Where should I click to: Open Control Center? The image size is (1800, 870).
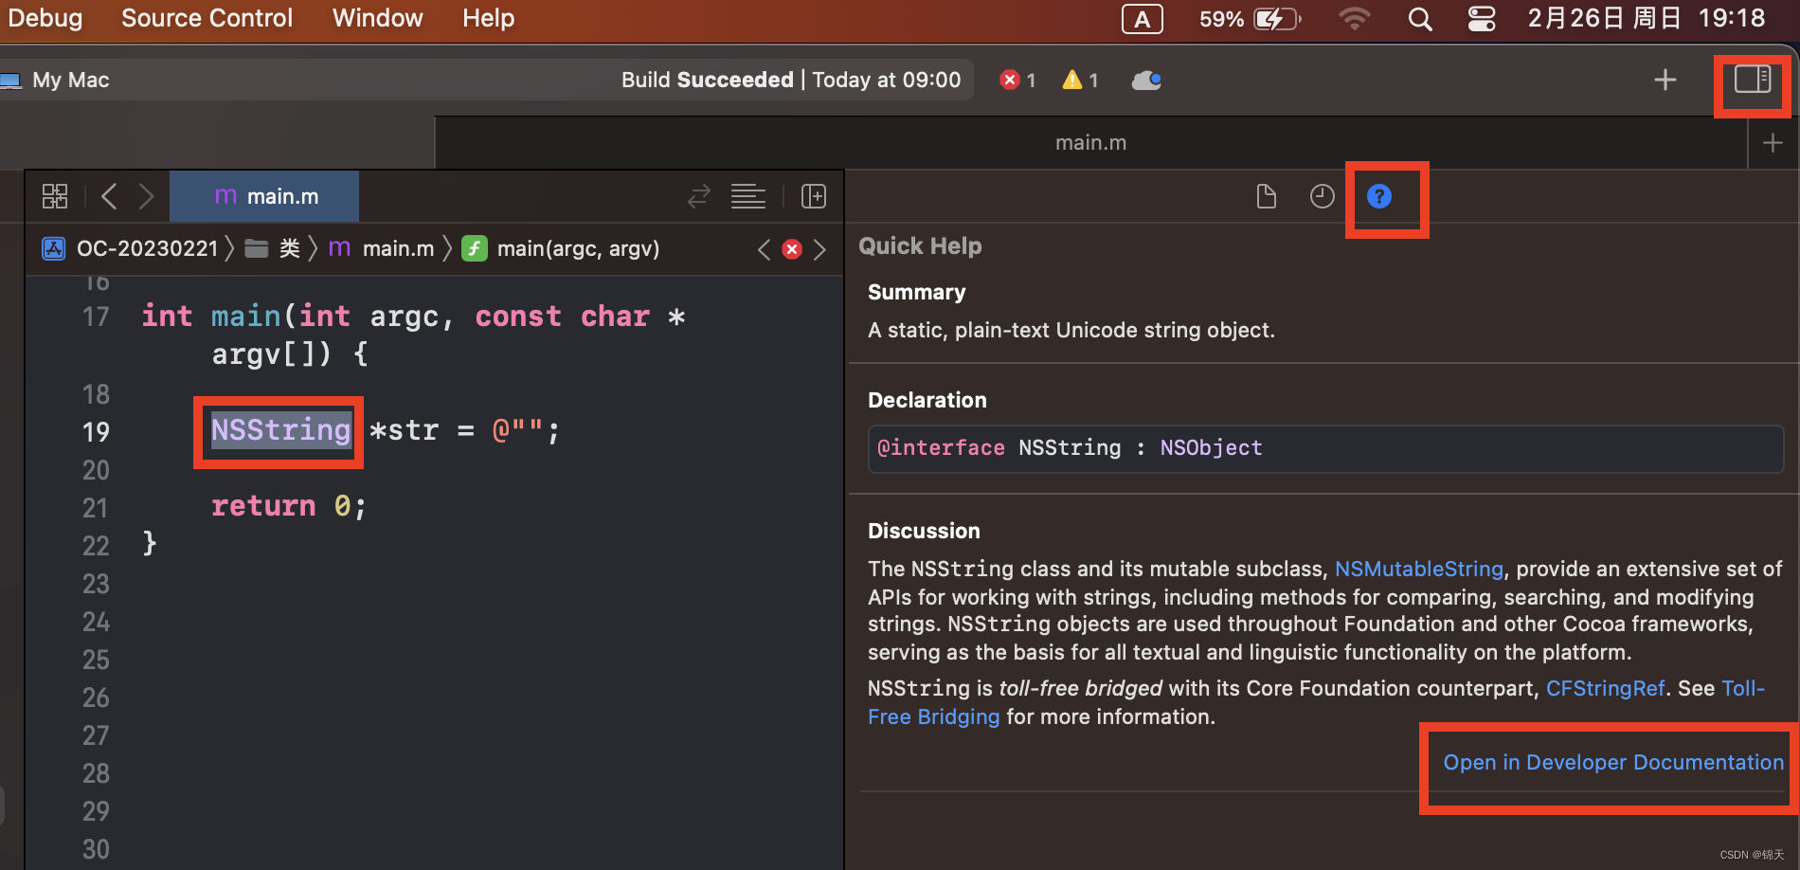coord(1482,19)
